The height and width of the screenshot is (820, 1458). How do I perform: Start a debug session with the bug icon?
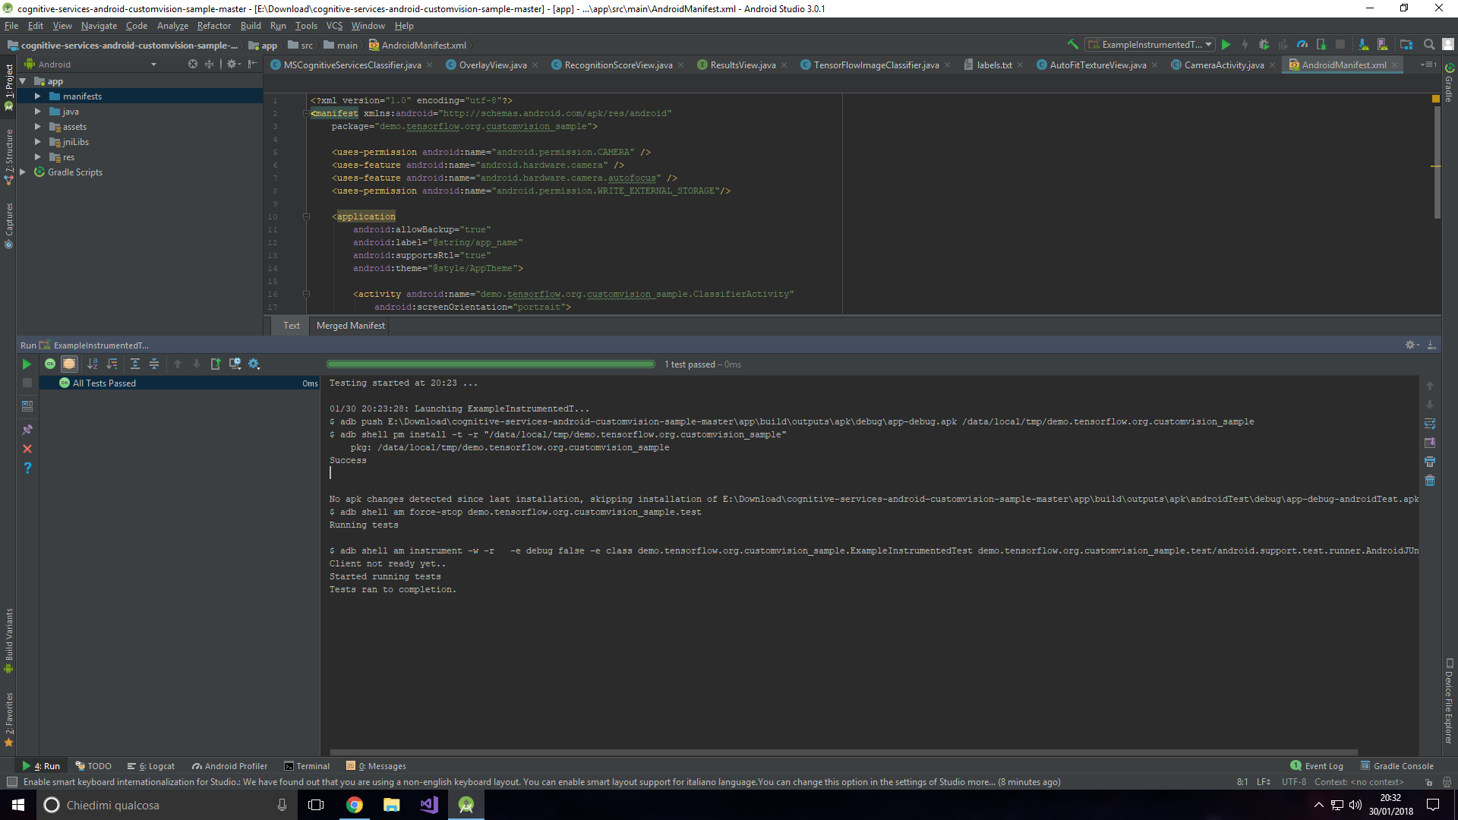[1264, 45]
